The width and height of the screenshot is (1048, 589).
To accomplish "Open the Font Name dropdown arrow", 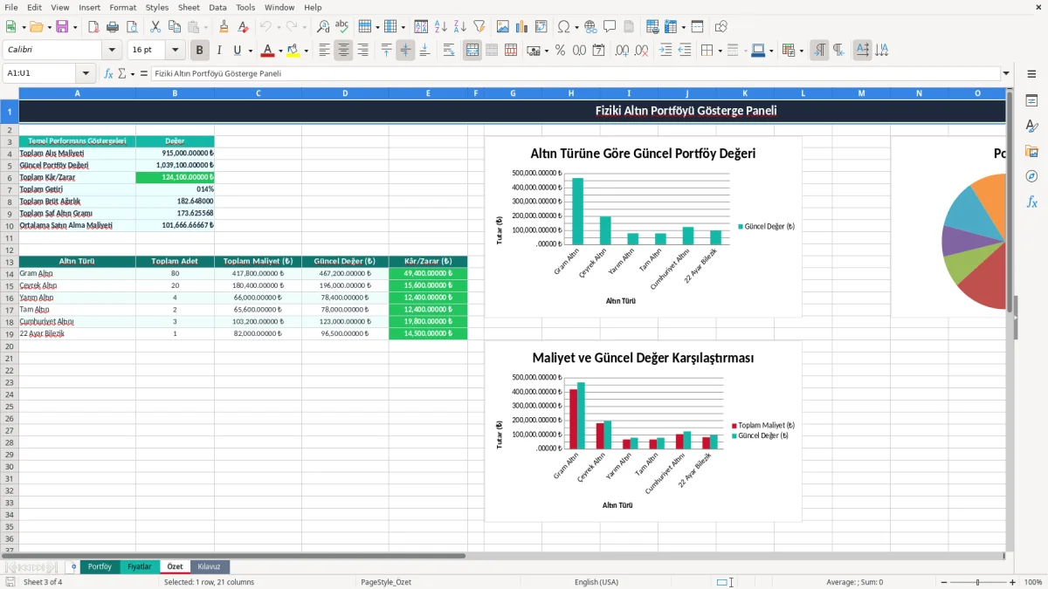I will point(112,51).
